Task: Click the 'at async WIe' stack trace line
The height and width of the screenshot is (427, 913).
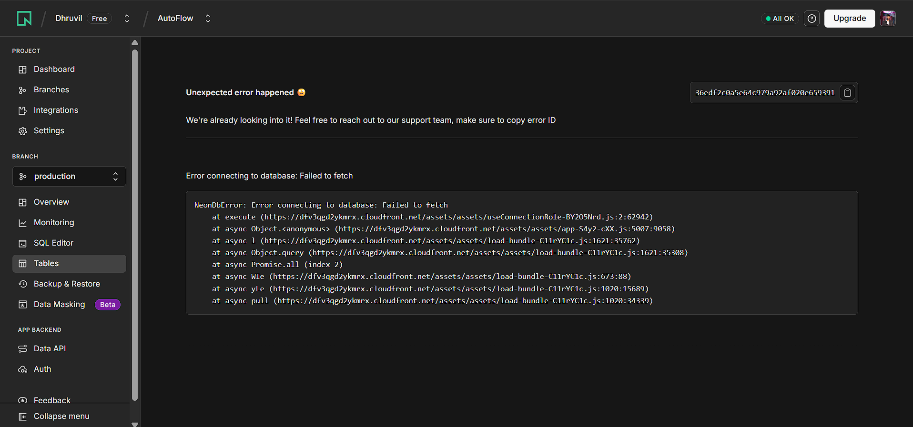Action: click(x=421, y=277)
